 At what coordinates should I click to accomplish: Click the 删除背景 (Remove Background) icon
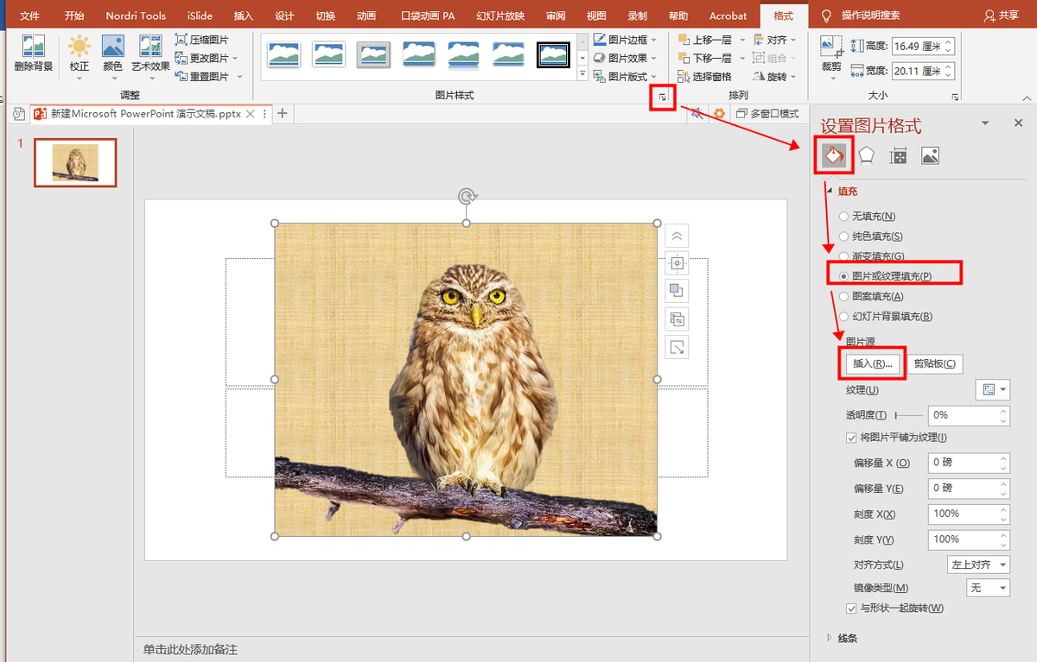point(34,52)
